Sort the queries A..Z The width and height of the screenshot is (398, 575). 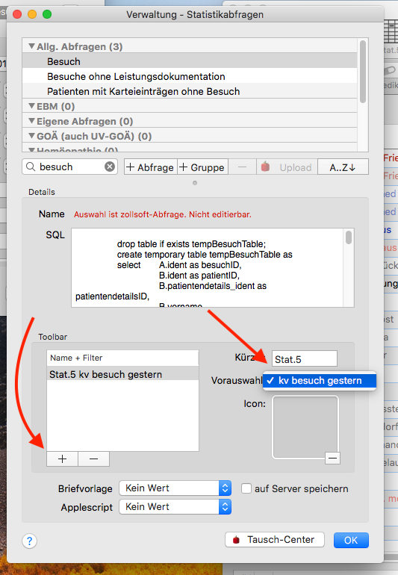pyautogui.click(x=343, y=167)
